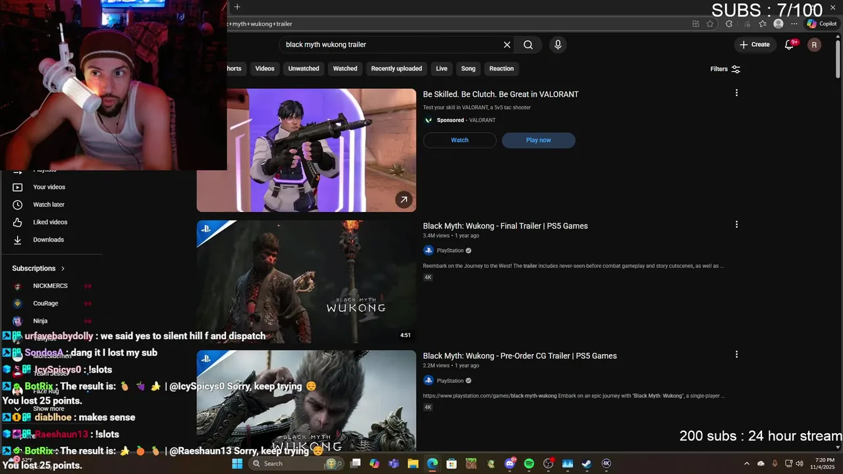Click the magnifier search button
The height and width of the screenshot is (474, 843).
pyautogui.click(x=528, y=45)
